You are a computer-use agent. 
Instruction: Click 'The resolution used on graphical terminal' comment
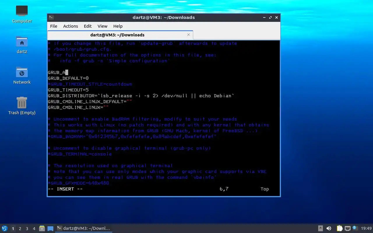coord(110,166)
